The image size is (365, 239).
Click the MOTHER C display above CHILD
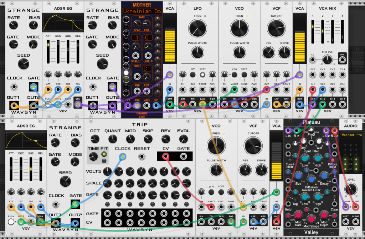pos(148,37)
